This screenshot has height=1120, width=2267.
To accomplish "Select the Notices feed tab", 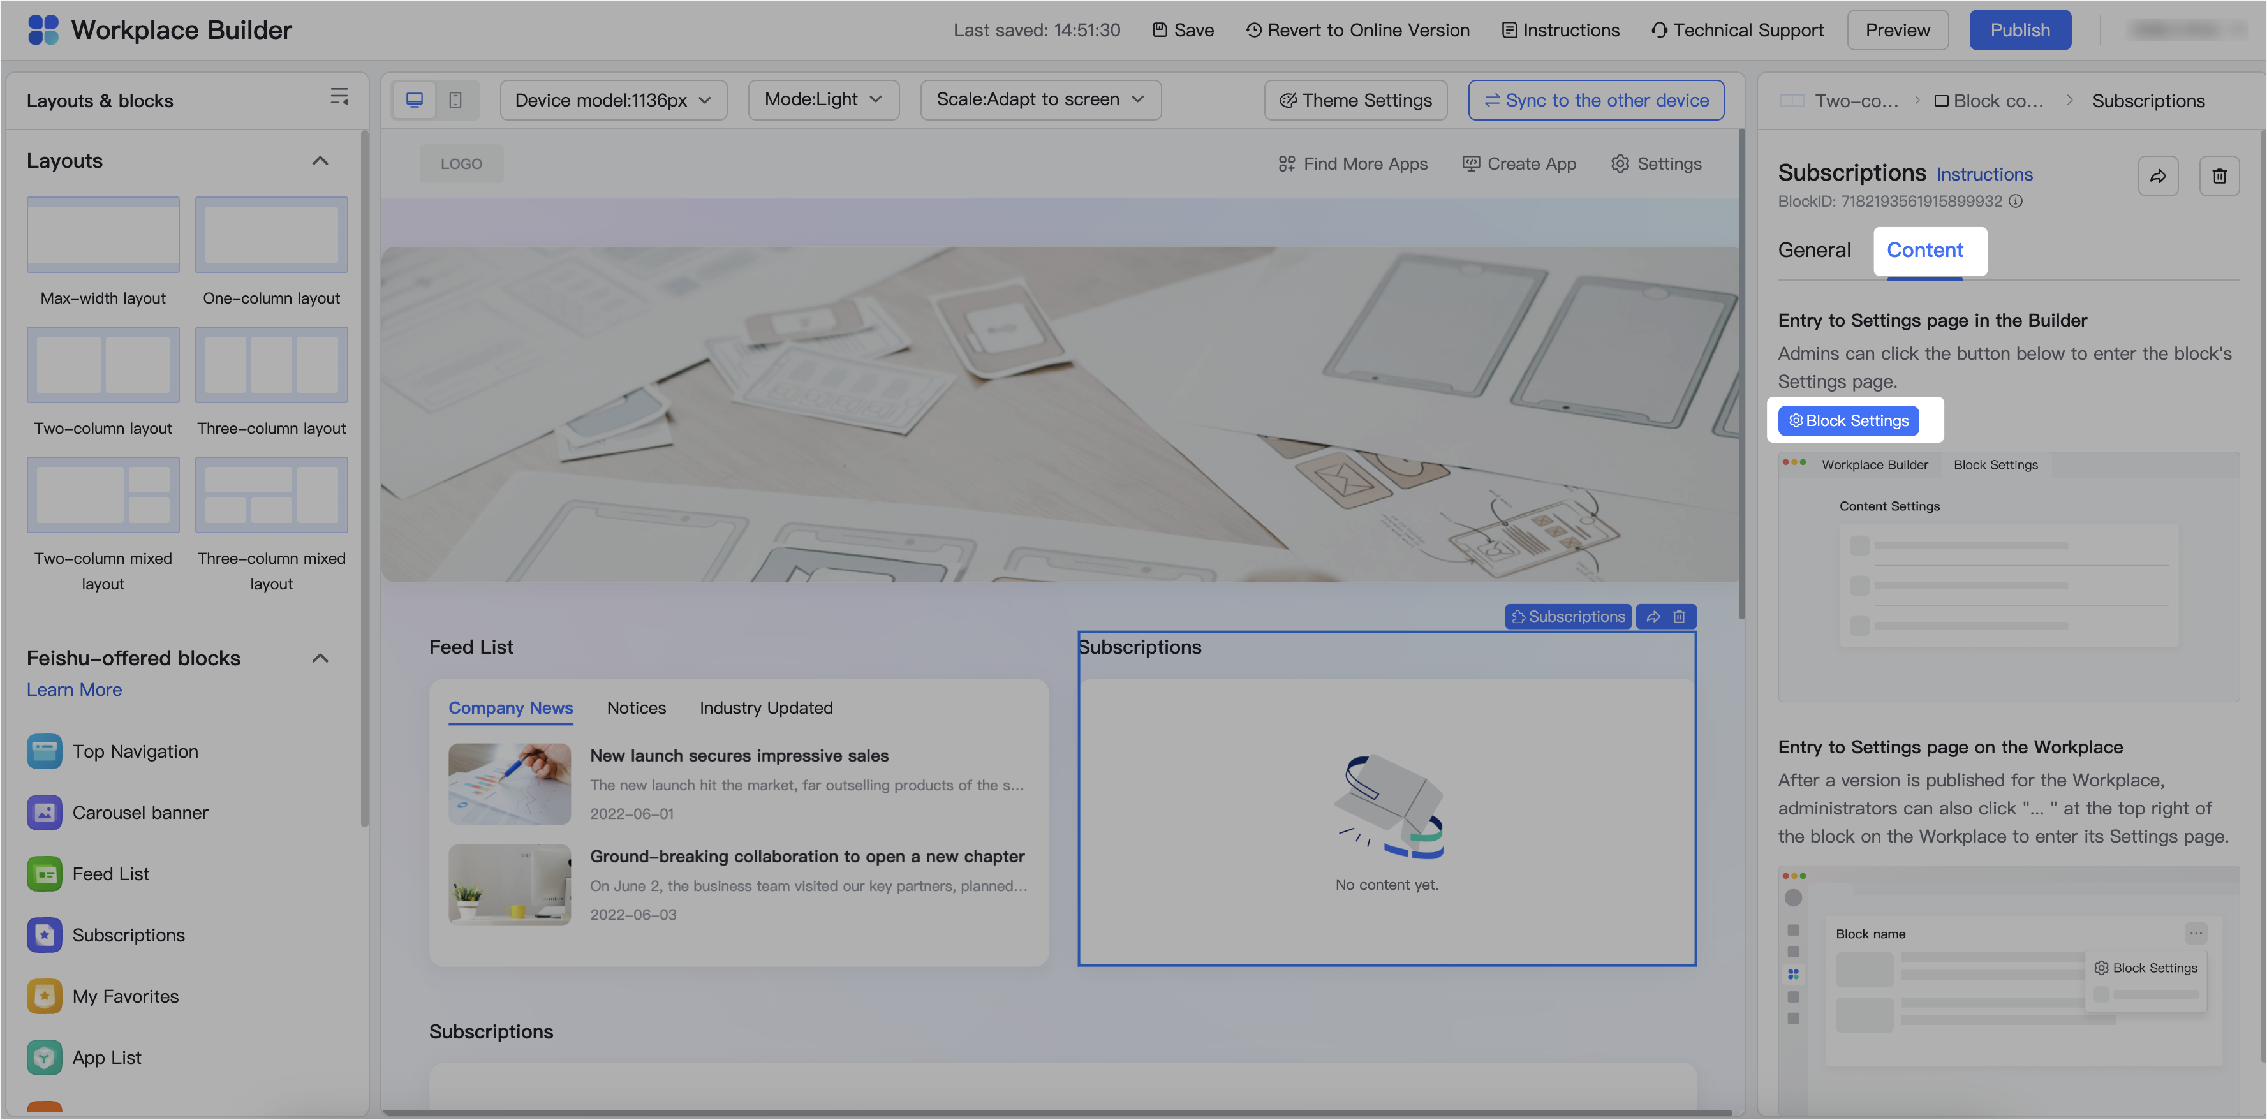I will (x=636, y=708).
